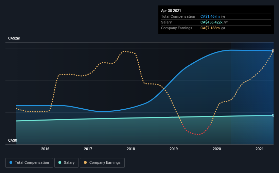Select the 2018 x-axis label
The width and height of the screenshot is (279, 173).
[131, 149]
